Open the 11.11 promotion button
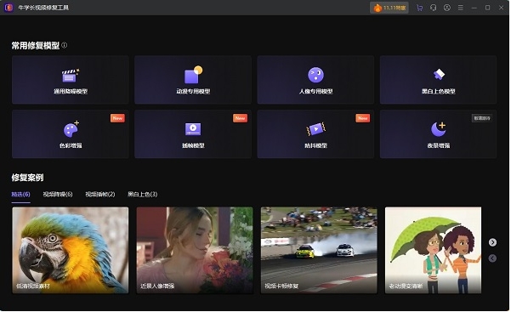Screen dimensions: 511x312 389,8
